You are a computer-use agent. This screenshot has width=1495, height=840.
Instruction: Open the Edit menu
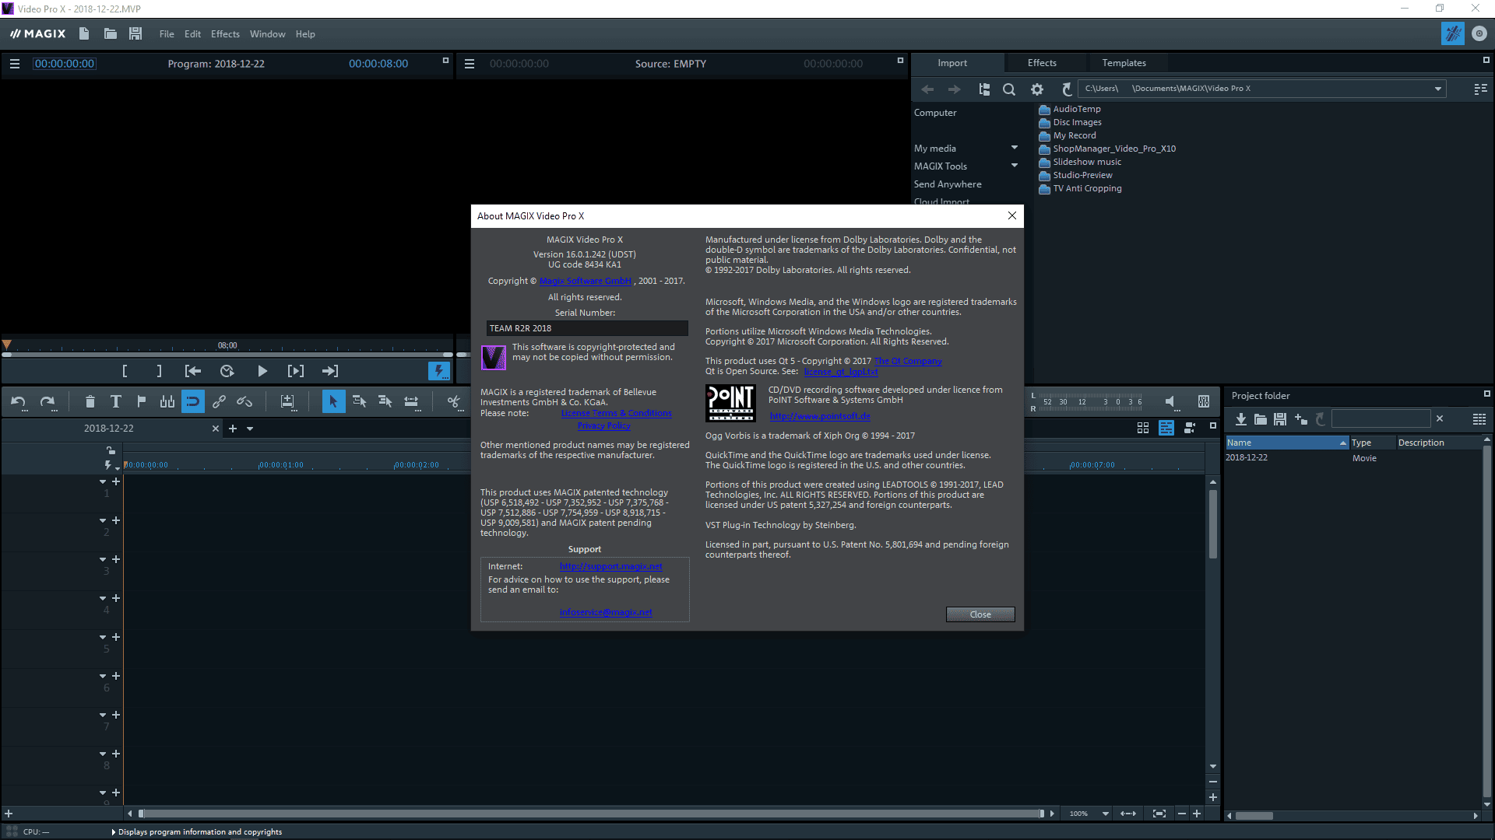tap(192, 34)
